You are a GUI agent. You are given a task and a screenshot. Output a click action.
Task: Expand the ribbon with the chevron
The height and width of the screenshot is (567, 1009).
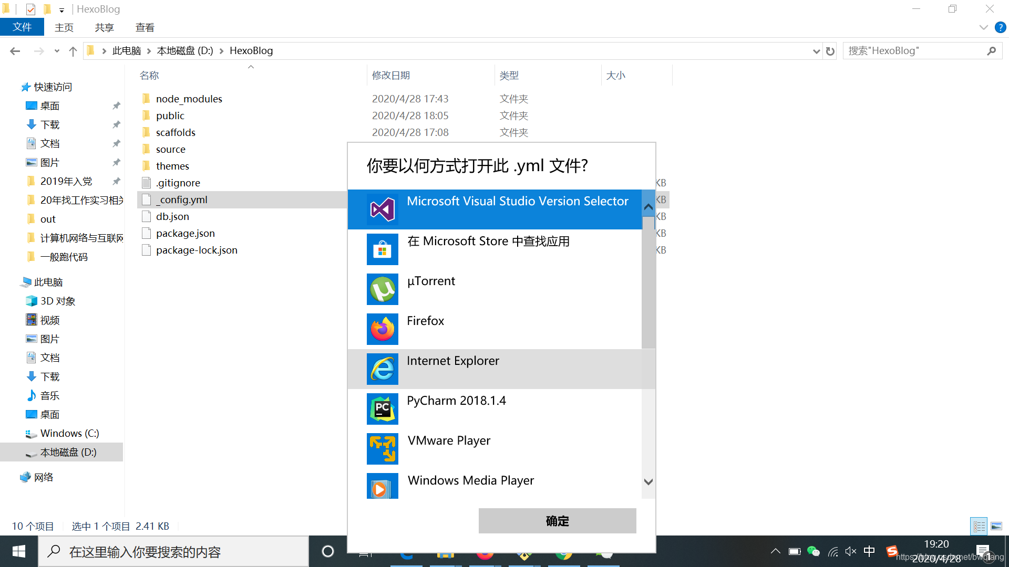click(983, 27)
